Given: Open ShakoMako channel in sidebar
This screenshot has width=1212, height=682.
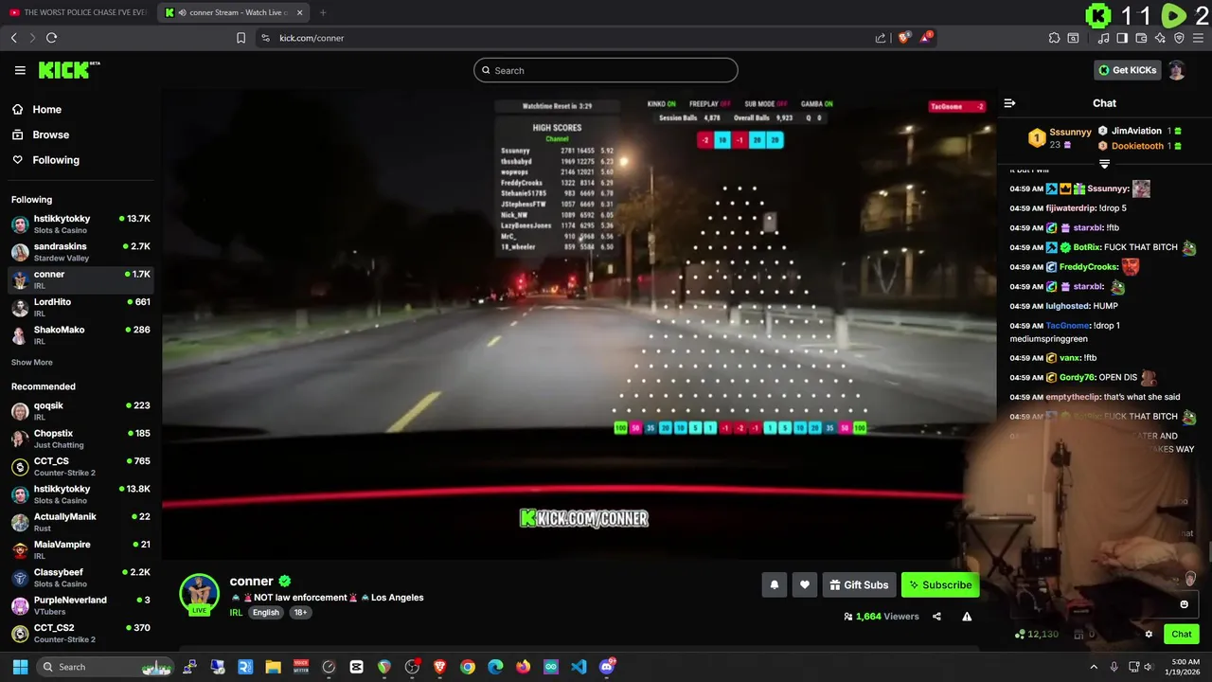Looking at the screenshot, I should click(80, 335).
